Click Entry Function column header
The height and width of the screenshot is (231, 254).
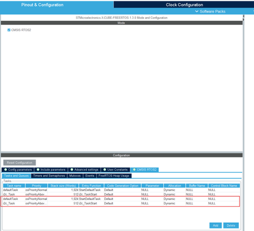point(91,186)
